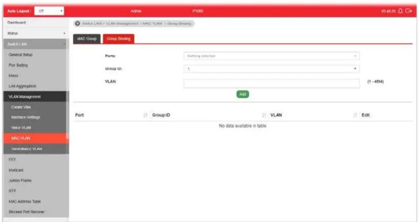Open Mirror menu item
This screenshot has height=222, width=418.
point(36,76)
